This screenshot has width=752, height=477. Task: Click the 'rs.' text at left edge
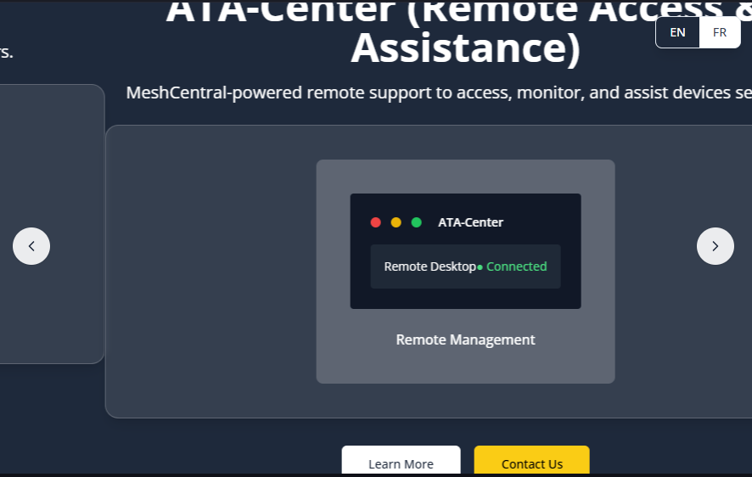[6, 53]
